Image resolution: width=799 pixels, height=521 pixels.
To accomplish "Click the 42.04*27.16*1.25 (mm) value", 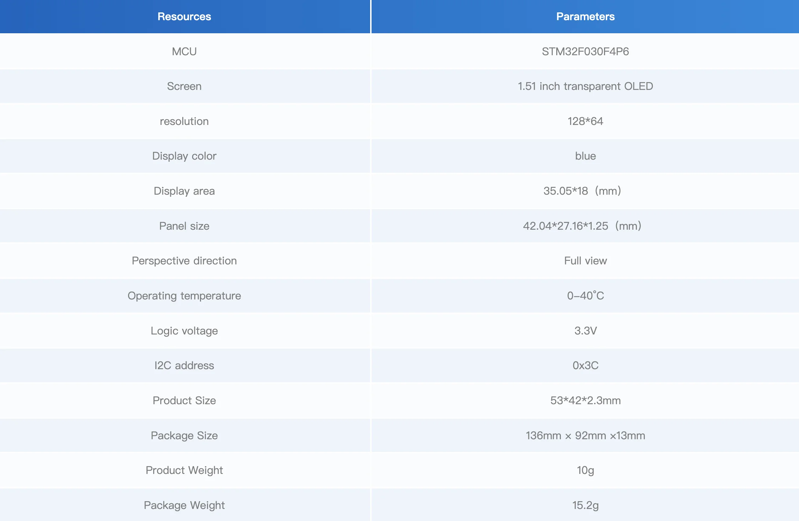I will 582,226.
